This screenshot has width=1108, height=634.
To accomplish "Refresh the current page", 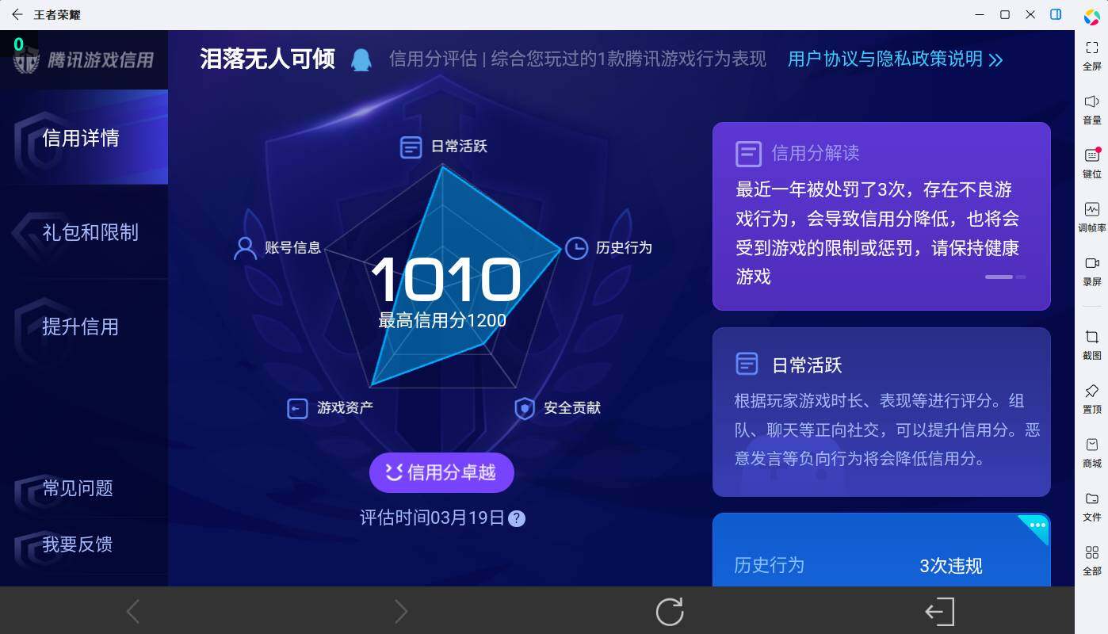I will pyautogui.click(x=668, y=611).
